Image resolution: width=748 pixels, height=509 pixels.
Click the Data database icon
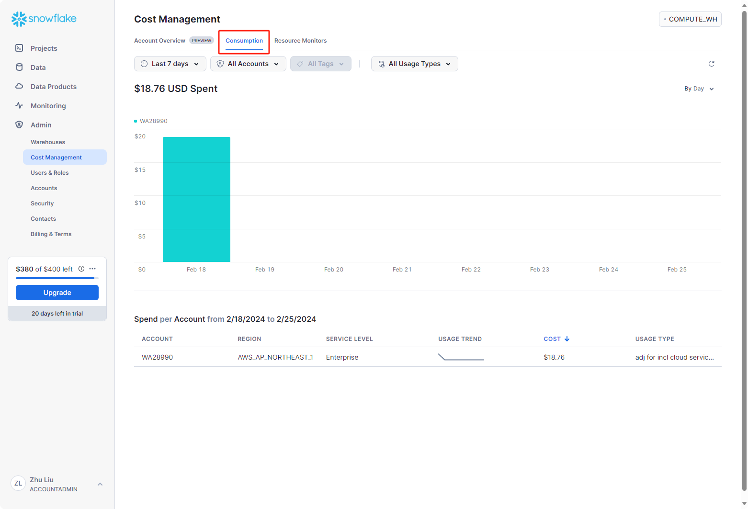[x=19, y=67]
